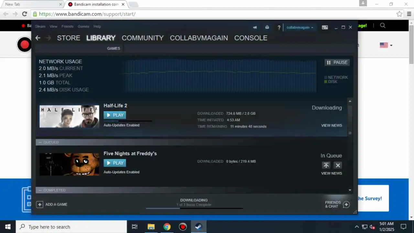Open the Steam inbox envelope icon
The height and width of the screenshot is (233, 414).
pyautogui.click(x=267, y=27)
